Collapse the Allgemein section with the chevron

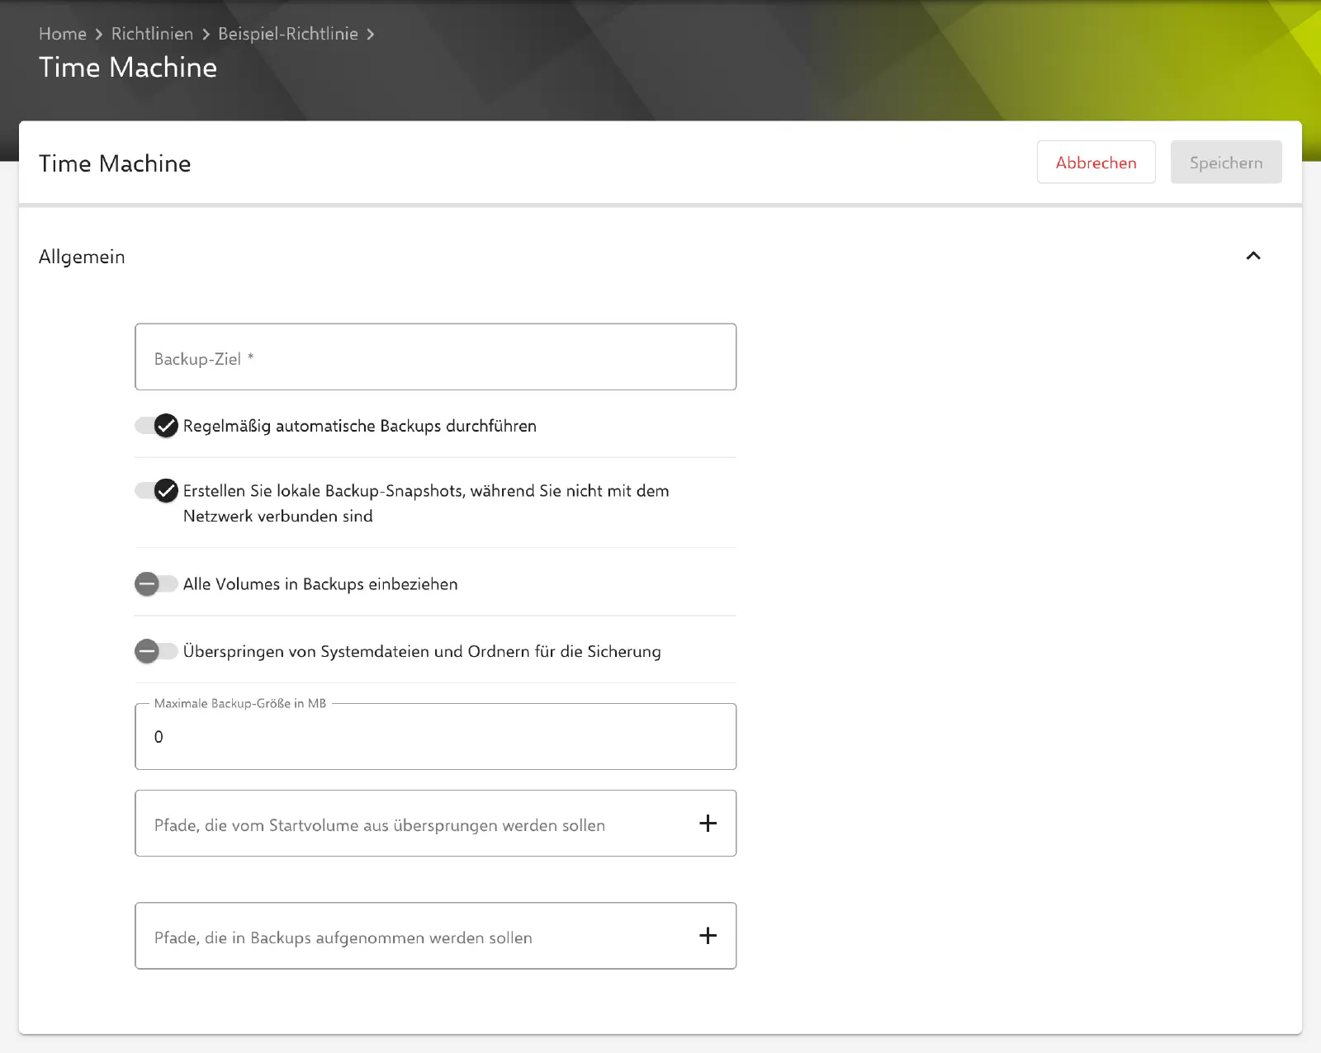coord(1253,256)
